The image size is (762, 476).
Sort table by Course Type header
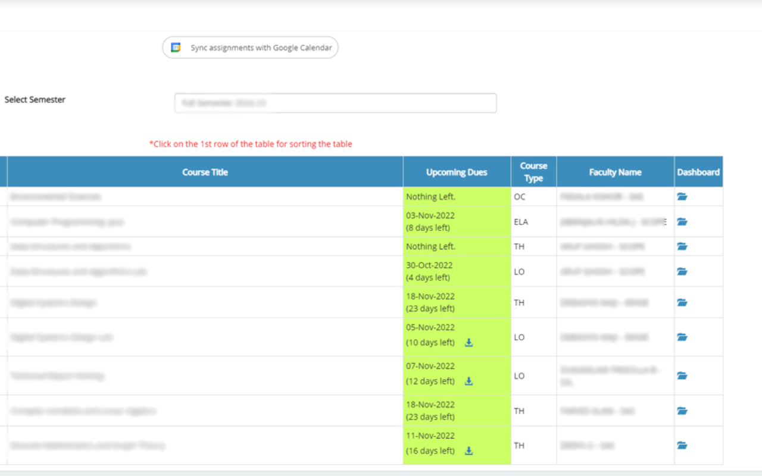point(533,172)
